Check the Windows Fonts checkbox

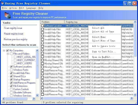point(11,70)
